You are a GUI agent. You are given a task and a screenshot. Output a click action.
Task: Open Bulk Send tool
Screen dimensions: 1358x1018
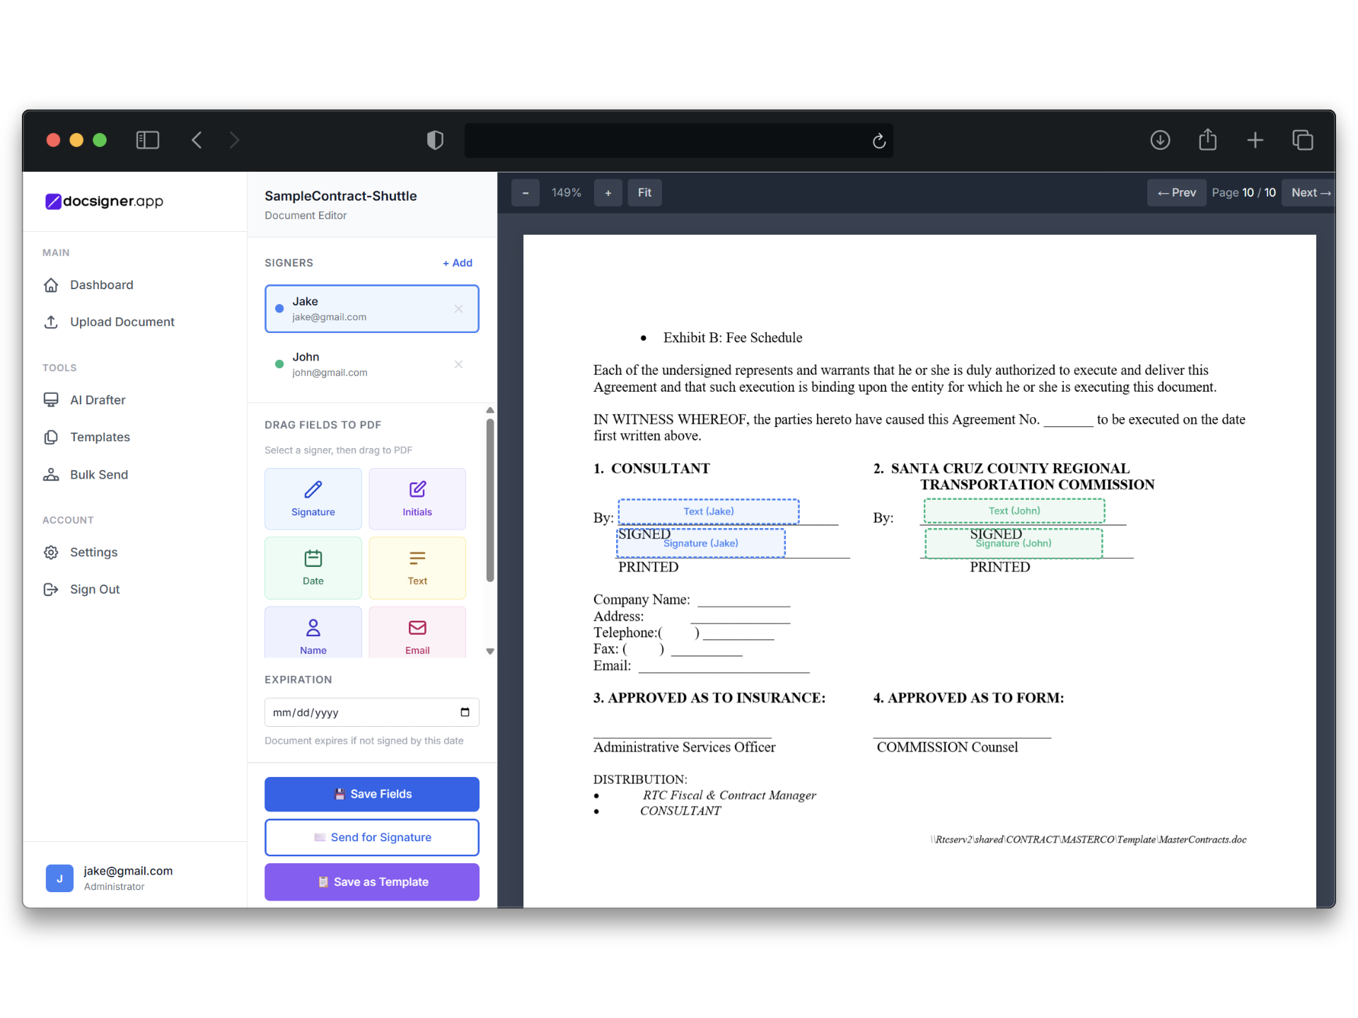pos(98,474)
